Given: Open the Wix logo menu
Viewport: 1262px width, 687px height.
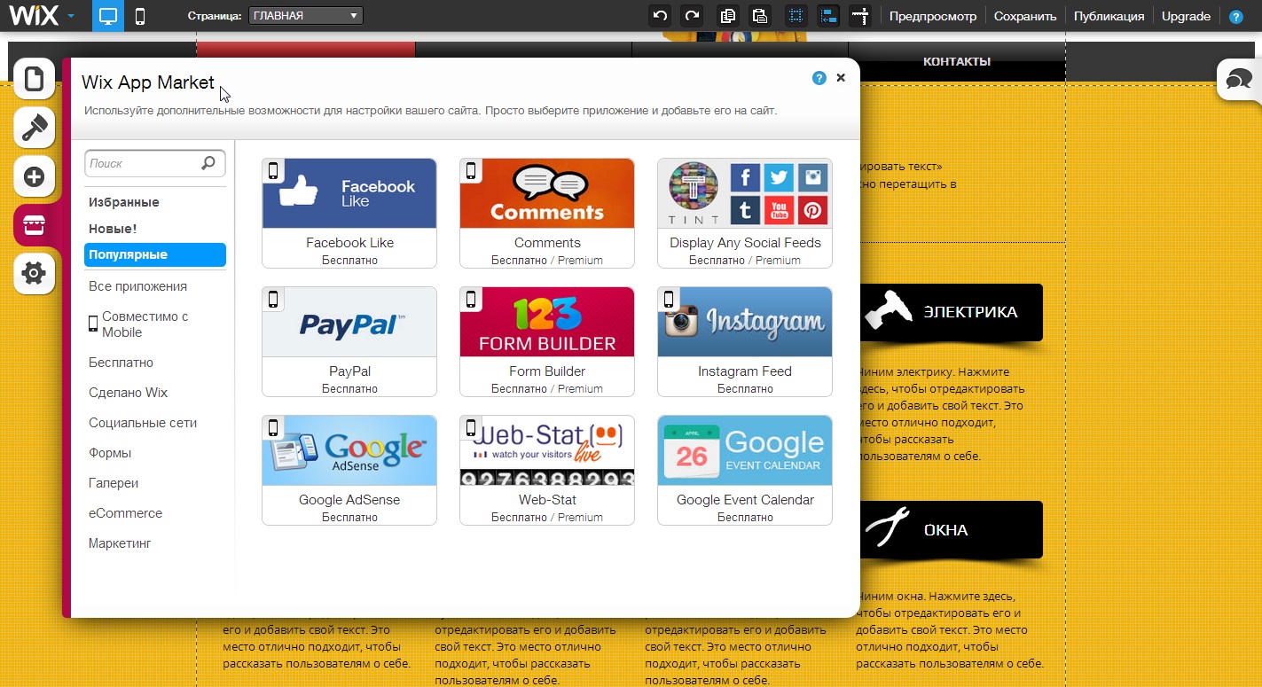Looking at the screenshot, I should [42, 15].
